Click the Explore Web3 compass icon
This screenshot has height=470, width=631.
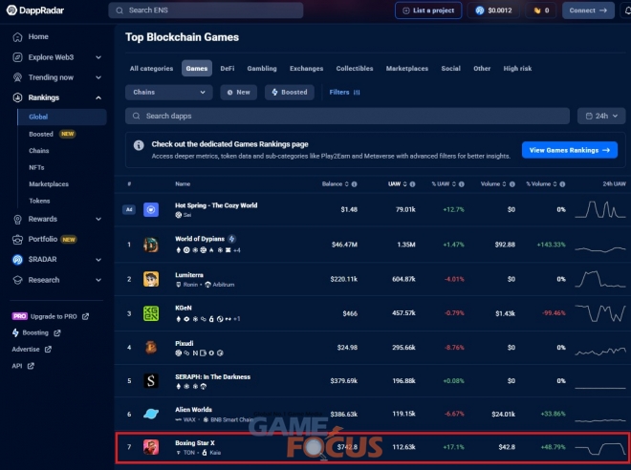click(x=17, y=57)
